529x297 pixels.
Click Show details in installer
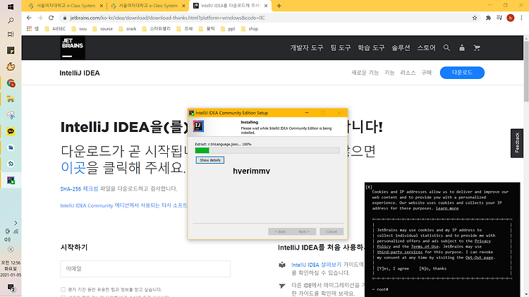pyautogui.click(x=210, y=160)
